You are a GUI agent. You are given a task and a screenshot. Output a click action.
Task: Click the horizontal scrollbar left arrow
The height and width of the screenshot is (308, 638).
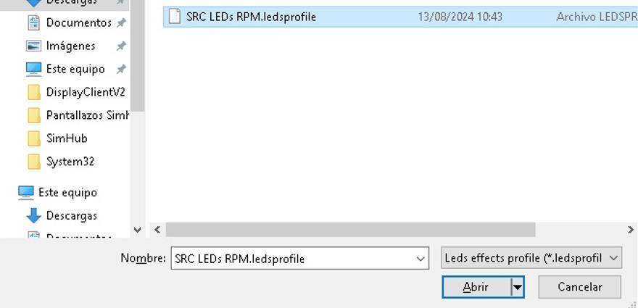(157, 230)
